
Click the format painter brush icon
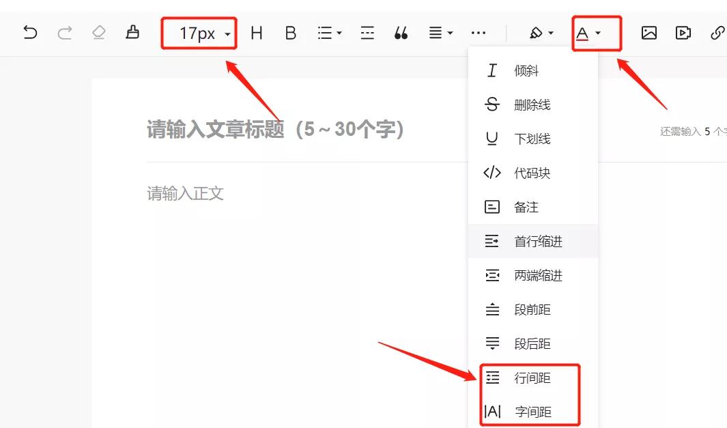(132, 32)
